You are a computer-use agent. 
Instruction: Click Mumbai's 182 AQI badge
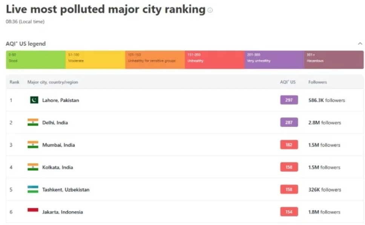289,145
